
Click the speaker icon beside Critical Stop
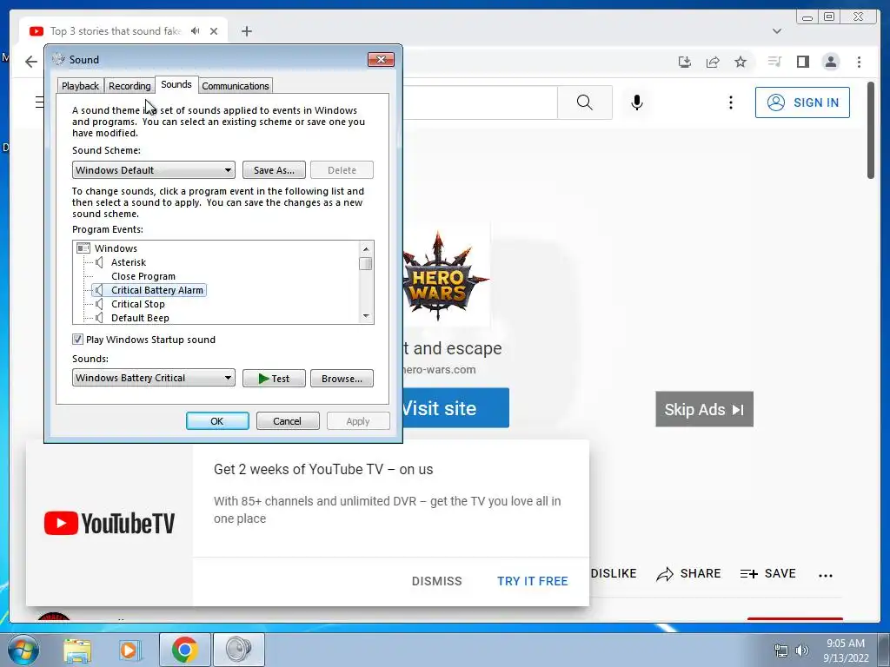(x=99, y=304)
